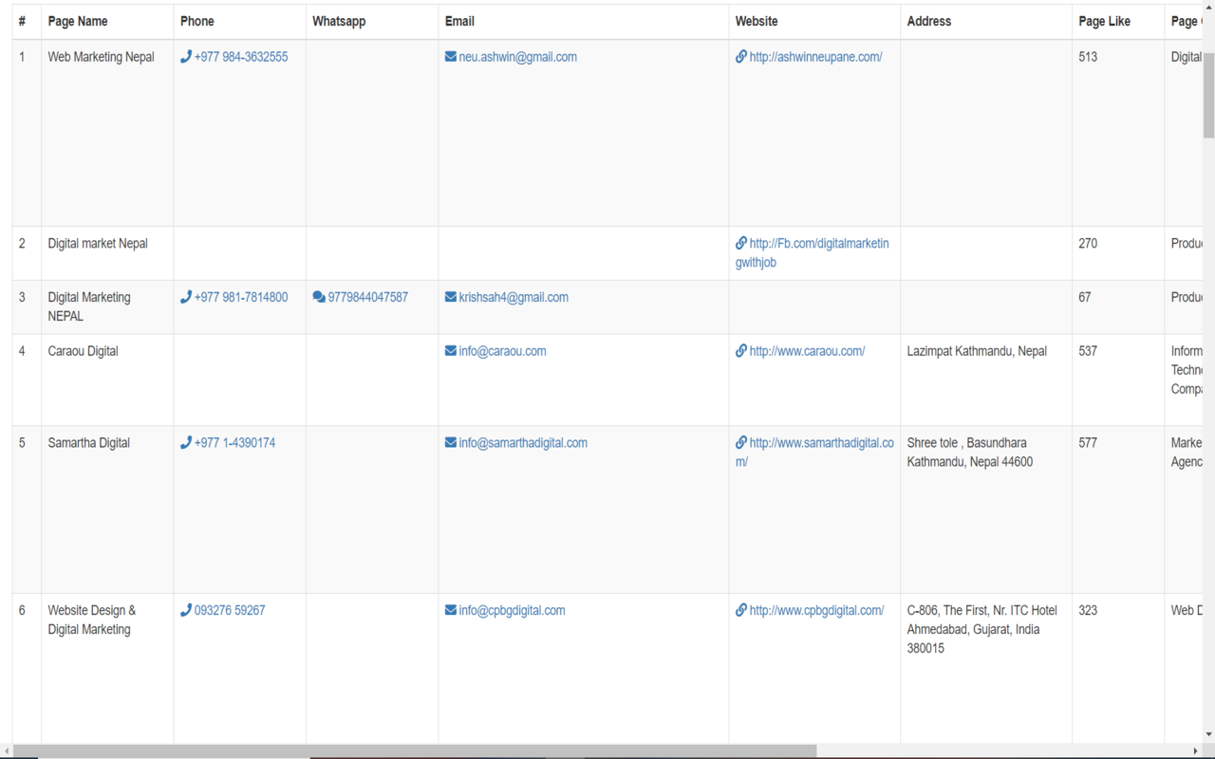Open the krishsah4@gmail.com email link

point(514,297)
